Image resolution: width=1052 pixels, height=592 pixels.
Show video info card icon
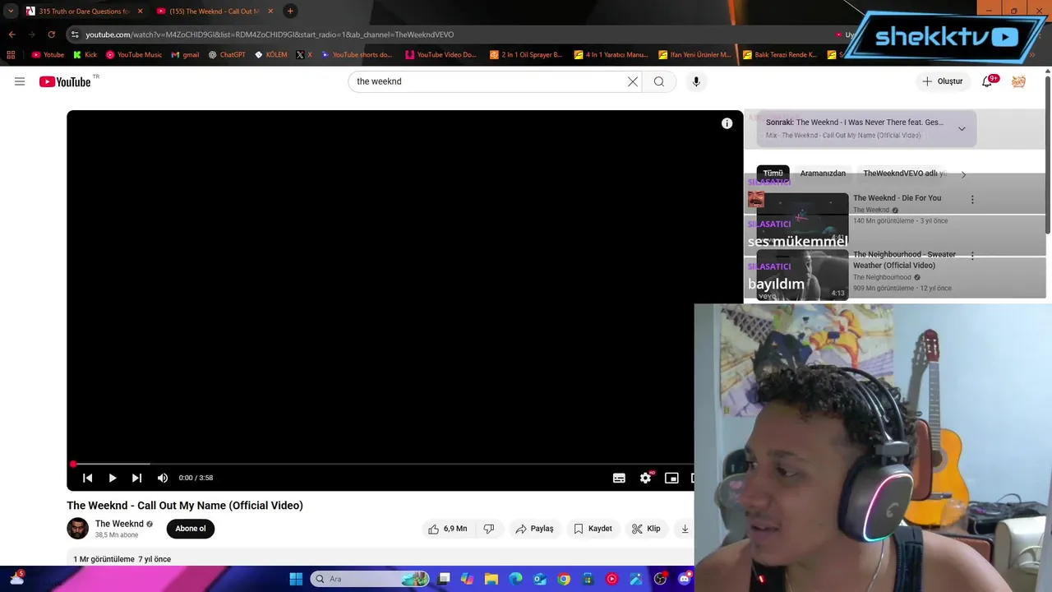(x=727, y=123)
